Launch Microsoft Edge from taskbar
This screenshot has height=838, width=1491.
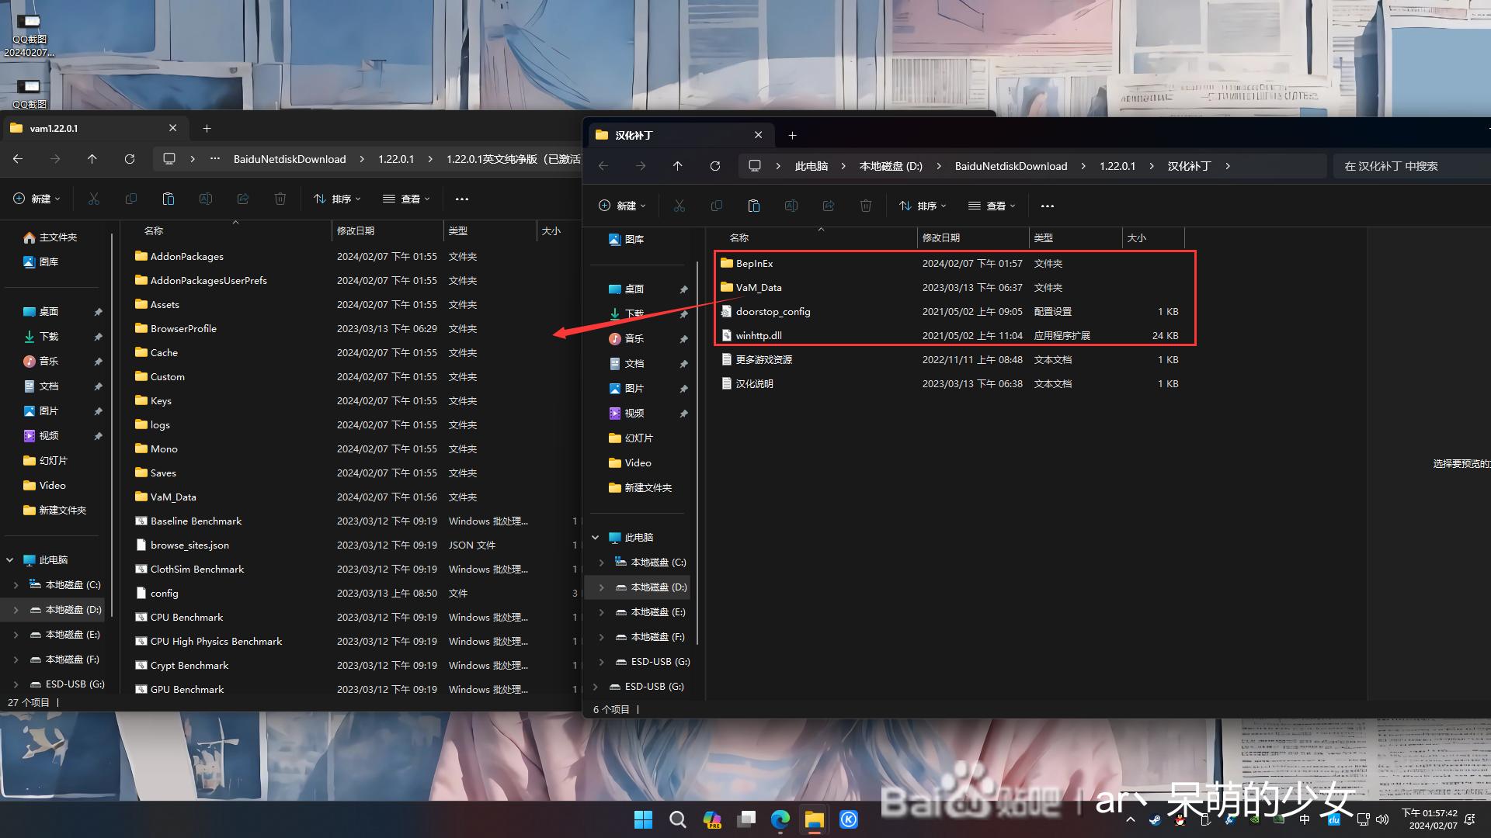pos(780,819)
